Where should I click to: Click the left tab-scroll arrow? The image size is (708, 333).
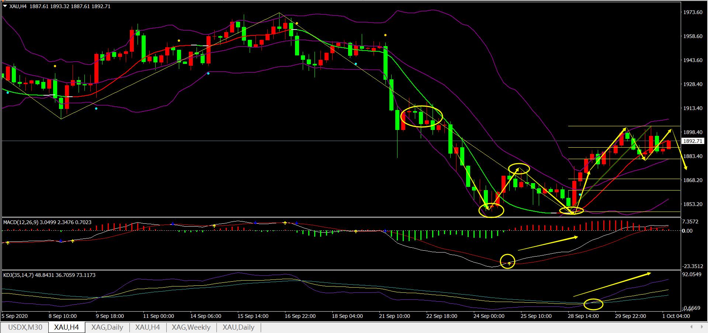click(691, 327)
